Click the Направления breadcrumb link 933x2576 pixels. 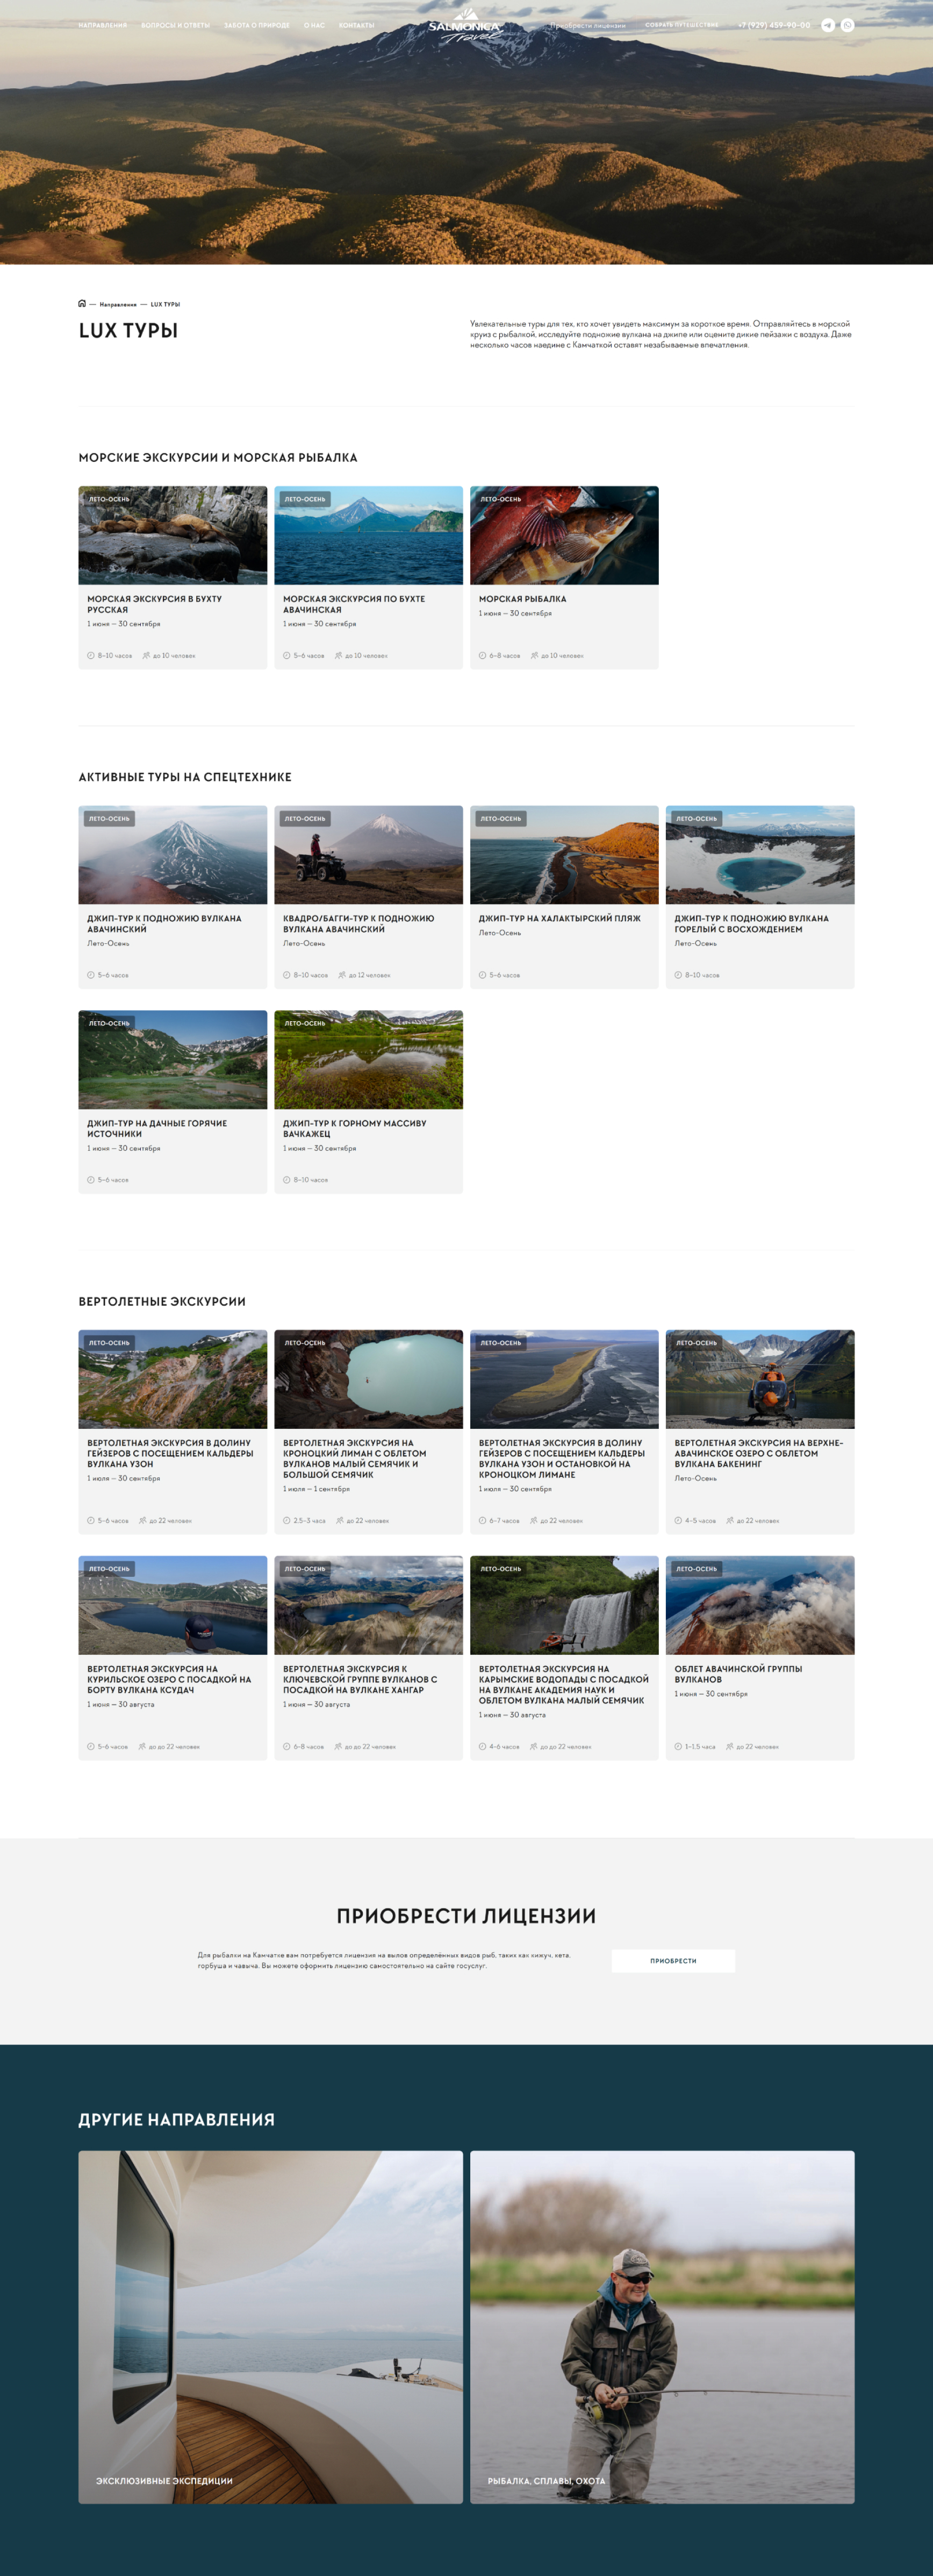118,304
